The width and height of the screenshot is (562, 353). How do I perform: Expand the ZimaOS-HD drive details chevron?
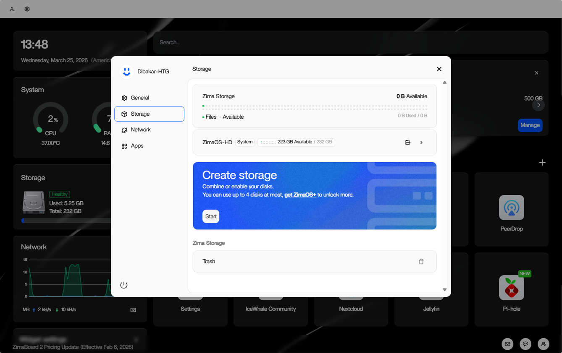[x=421, y=143]
